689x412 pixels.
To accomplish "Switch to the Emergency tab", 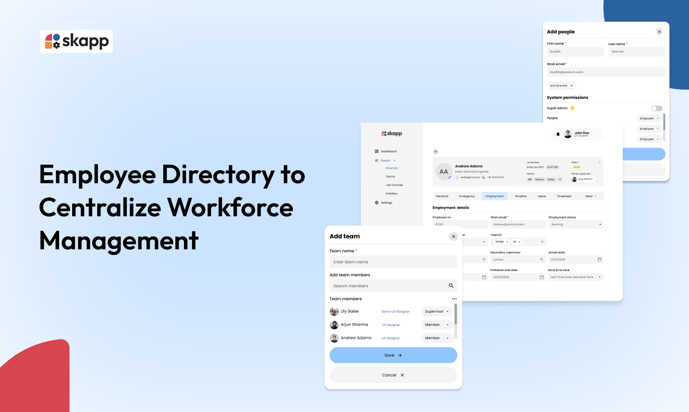I will click(467, 196).
